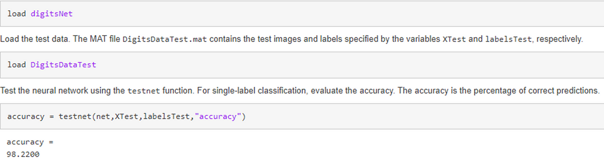Click the purple DigitsDataTest argument in code
Image resolution: width=604 pixels, height=166 pixels.
63,65
